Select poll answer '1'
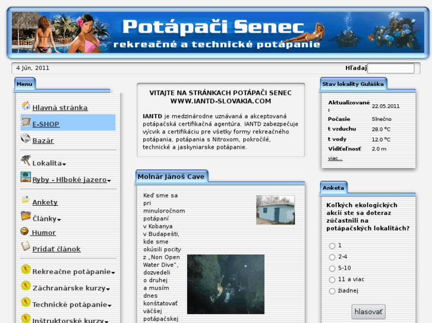The image size is (432, 323). pos(332,246)
